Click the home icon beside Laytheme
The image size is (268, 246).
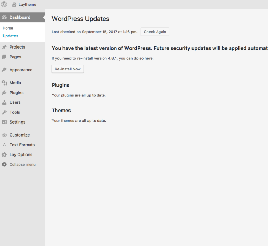(14, 5)
